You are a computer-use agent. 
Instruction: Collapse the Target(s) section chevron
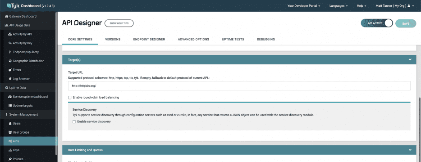(x=410, y=59)
